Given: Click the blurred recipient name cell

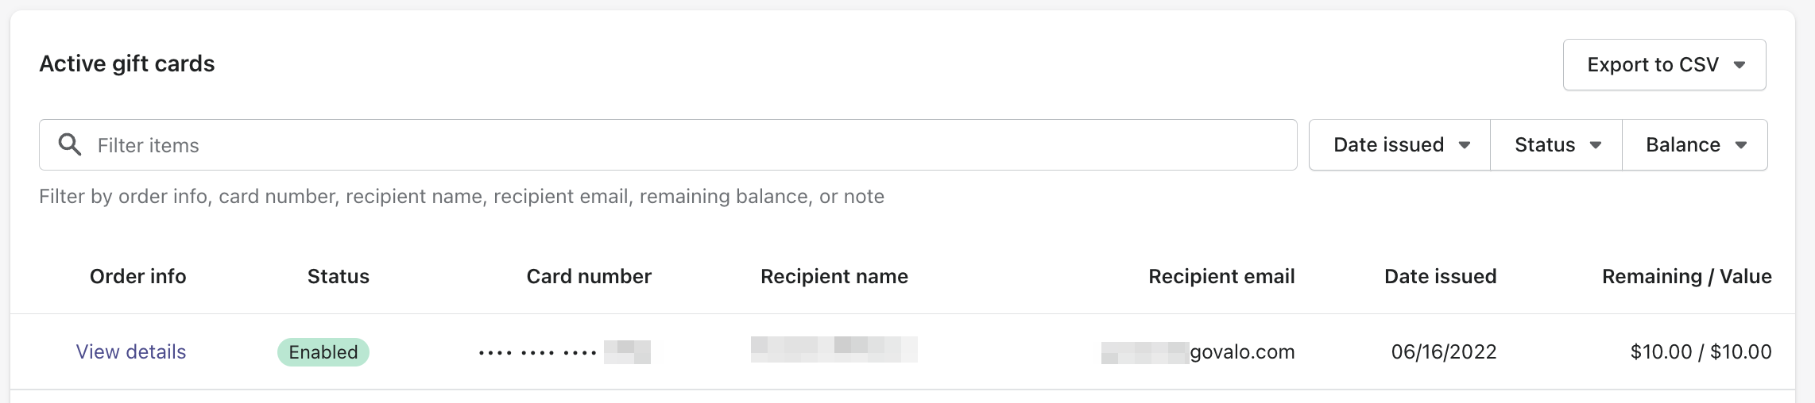Looking at the screenshot, I should [834, 349].
